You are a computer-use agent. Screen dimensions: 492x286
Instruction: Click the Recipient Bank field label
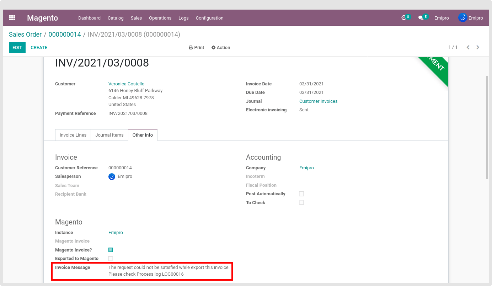tap(71, 194)
